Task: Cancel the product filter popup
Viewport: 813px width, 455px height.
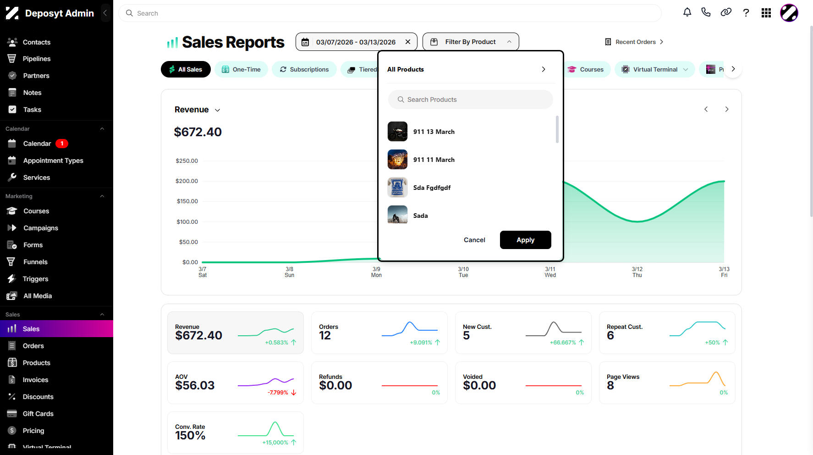Action: [474, 240]
